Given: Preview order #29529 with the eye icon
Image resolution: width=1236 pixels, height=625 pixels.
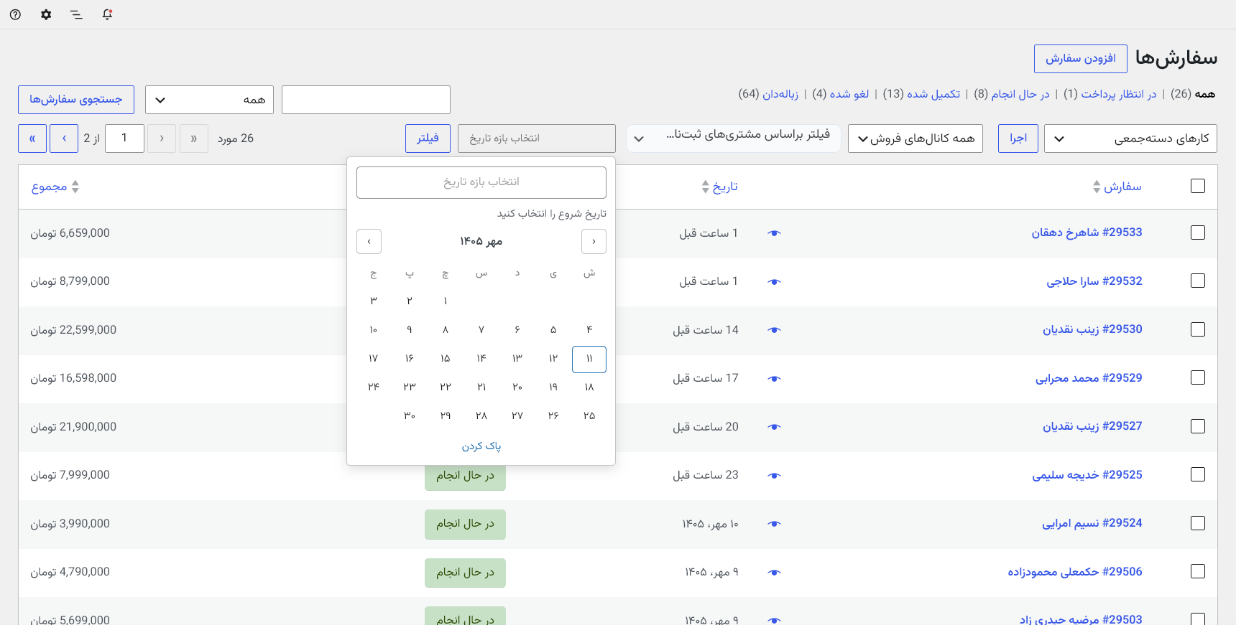Looking at the screenshot, I should pyautogui.click(x=774, y=379).
